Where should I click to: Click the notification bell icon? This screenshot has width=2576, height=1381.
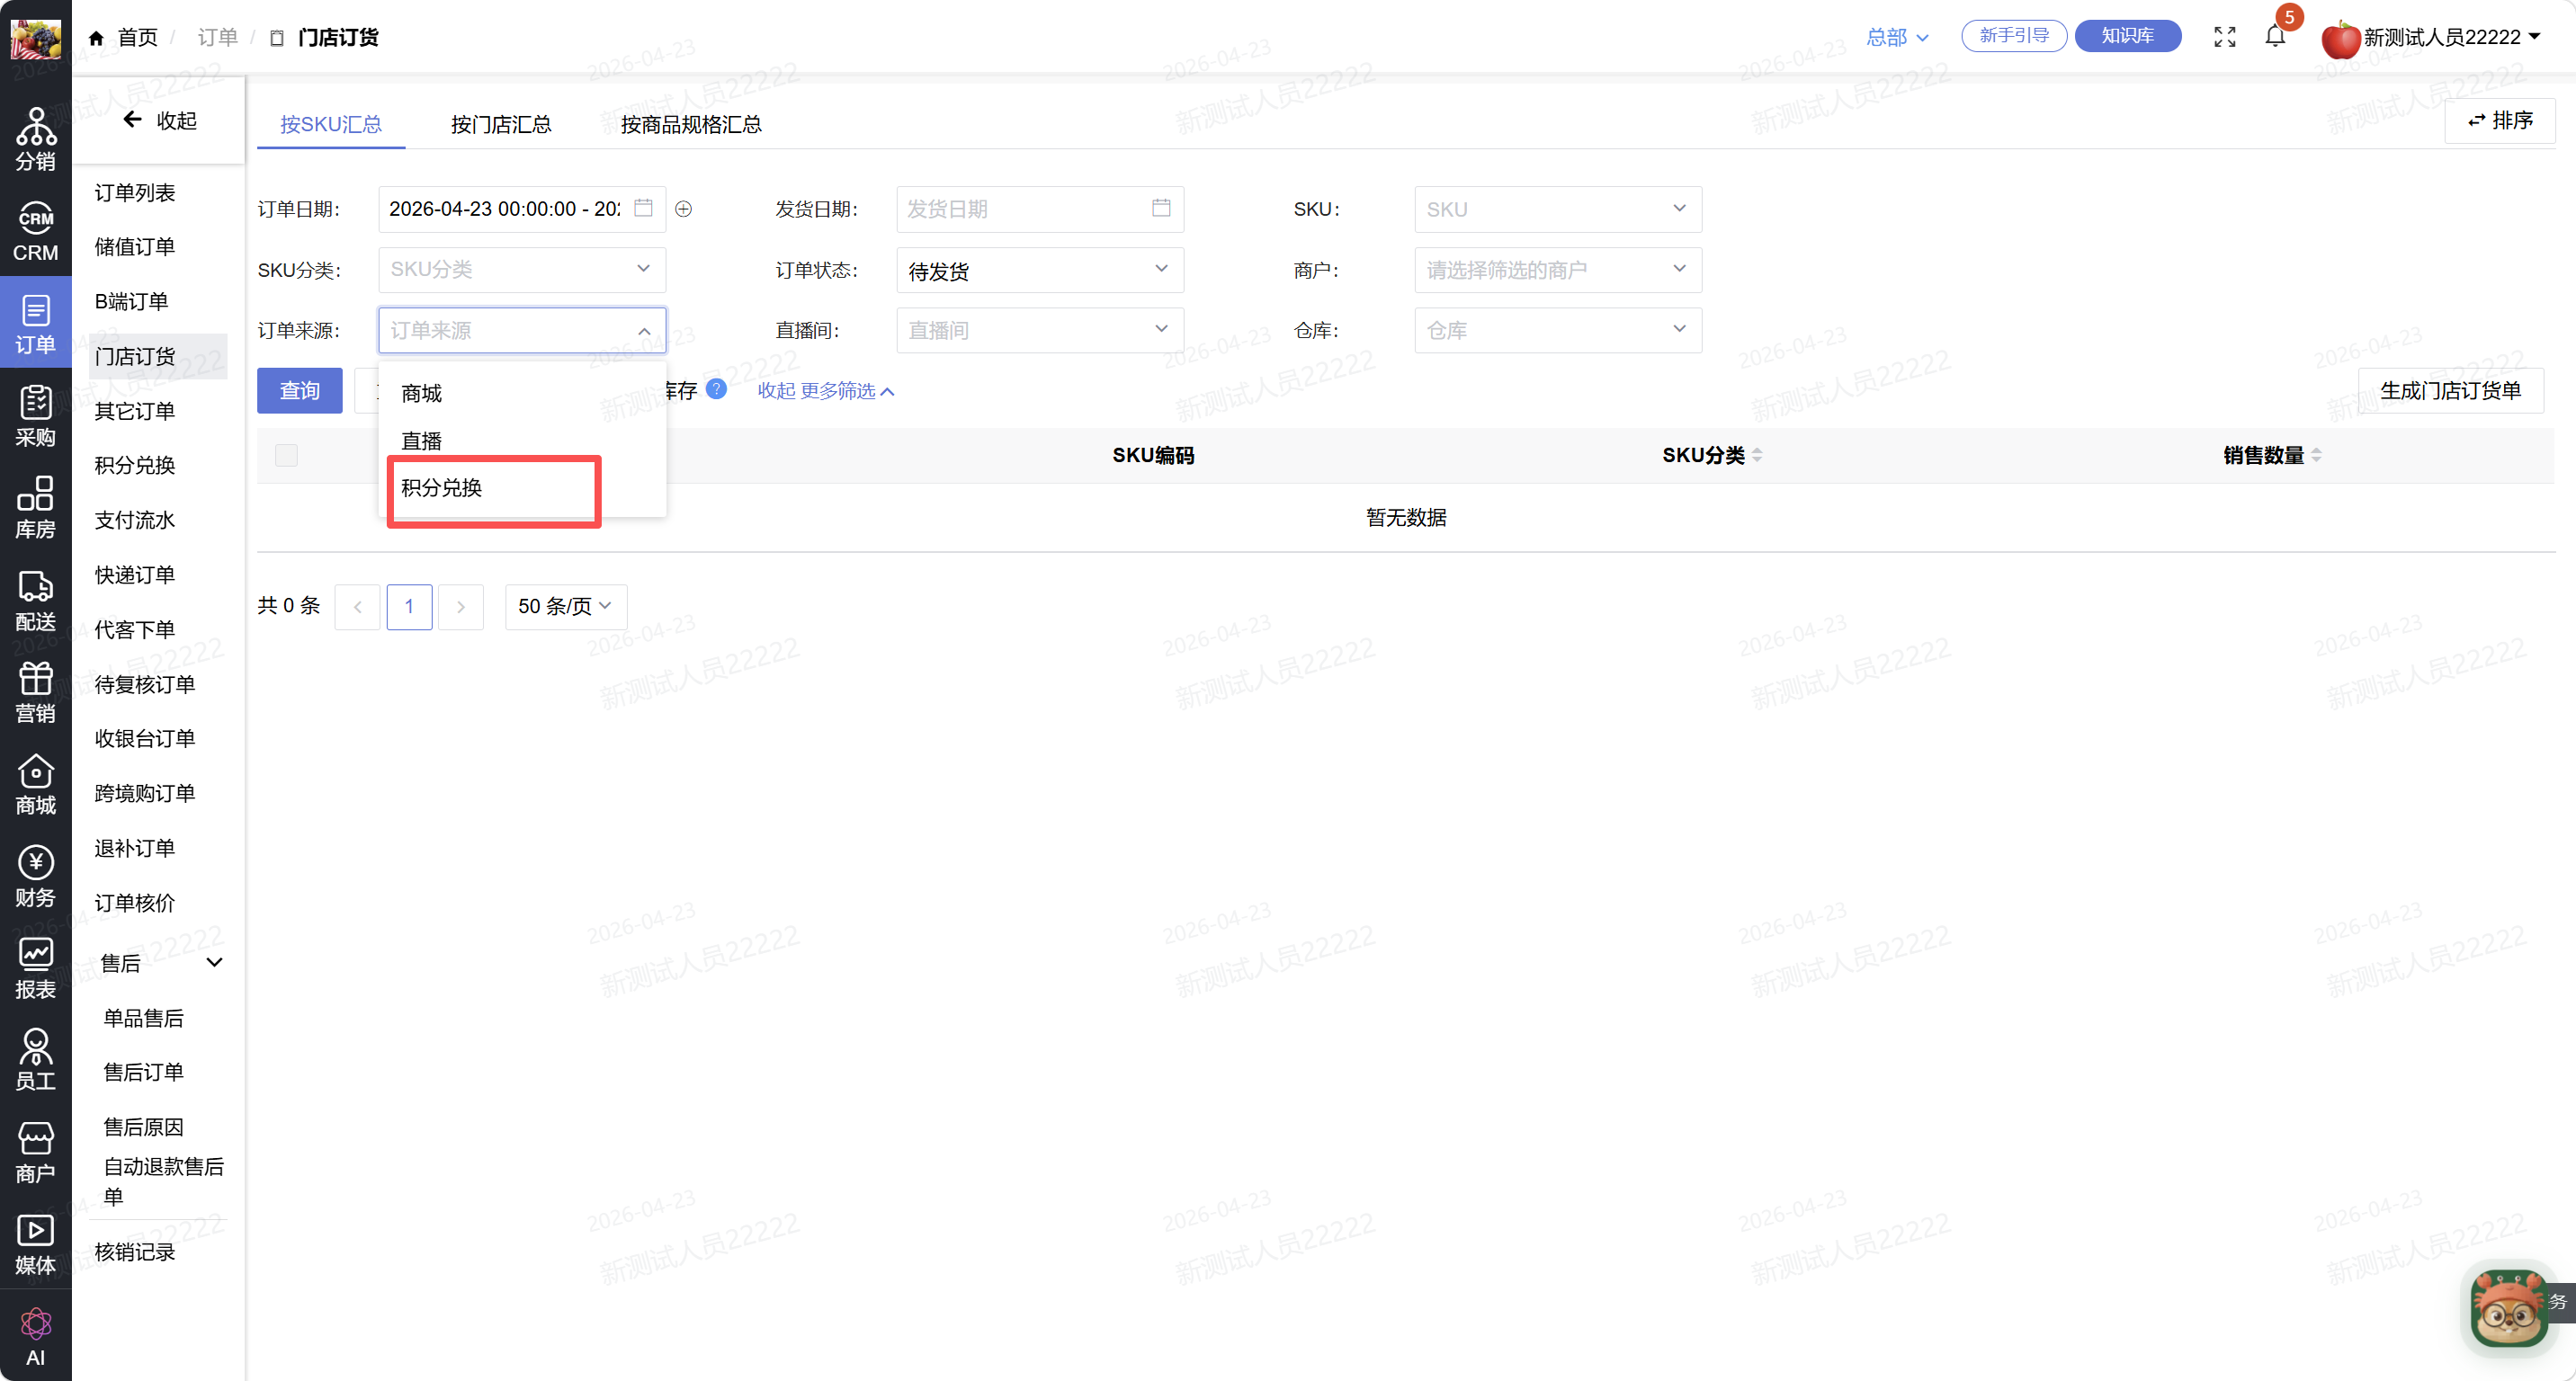coord(2274,37)
